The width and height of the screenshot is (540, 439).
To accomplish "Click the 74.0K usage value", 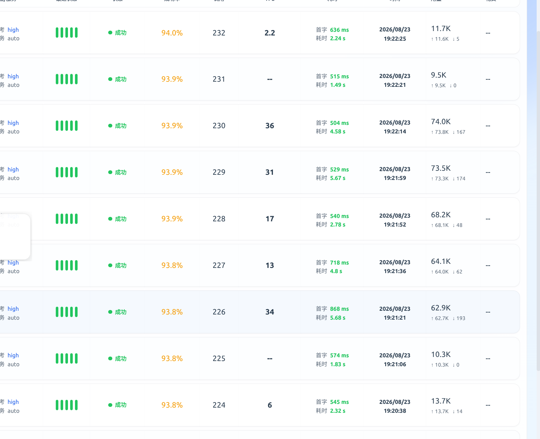I will coord(441,122).
